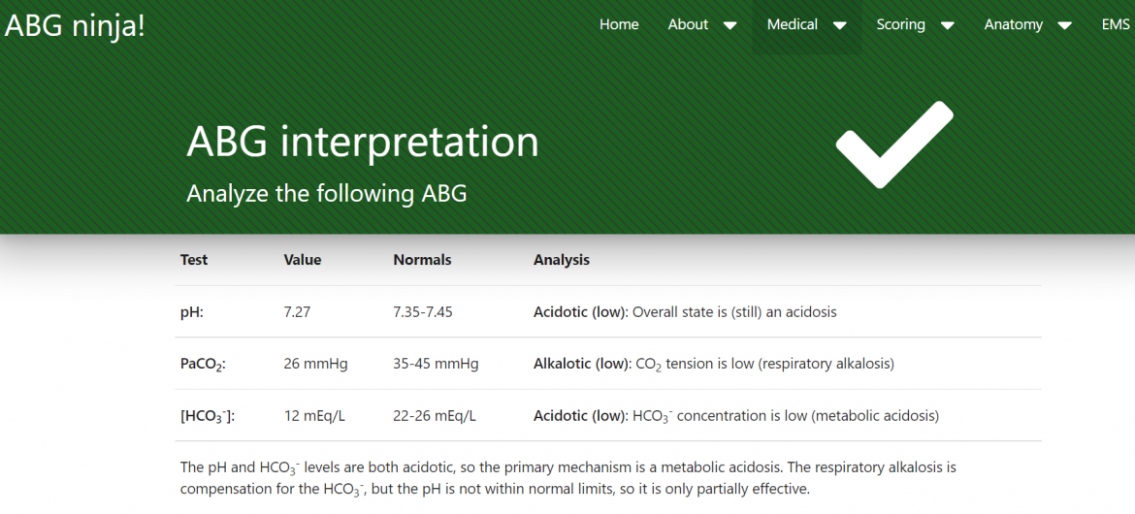Open the Home nav link
The width and height of the screenshot is (1135, 514).
pos(619,25)
